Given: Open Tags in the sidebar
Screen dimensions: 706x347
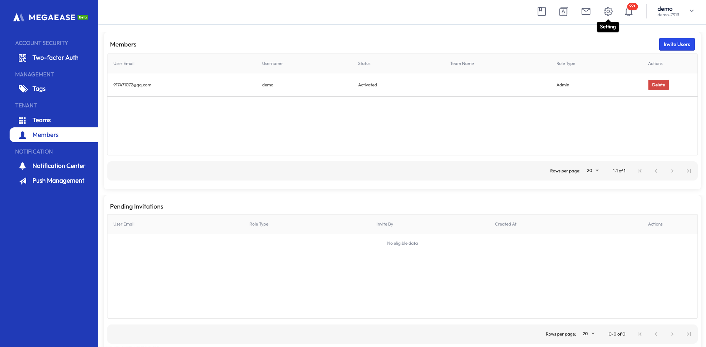Looking at the screenshot, I should [39, 89].
